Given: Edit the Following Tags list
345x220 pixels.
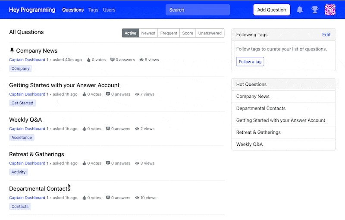Looking at the screenshot, I should (326, 35).
